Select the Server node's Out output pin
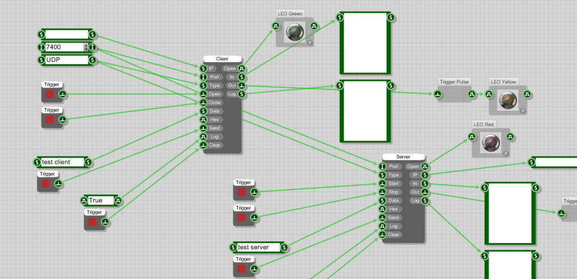This screenshot has height=279, width=577. click(425, 192)
